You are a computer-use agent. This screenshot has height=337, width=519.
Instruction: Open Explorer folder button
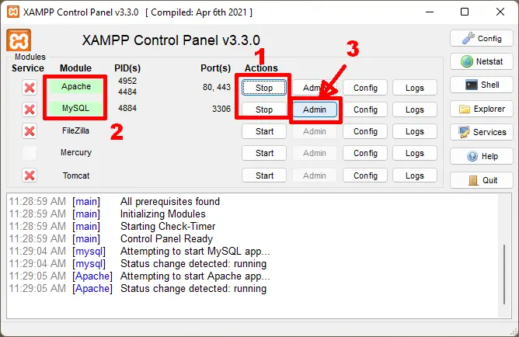[x=481, y=109]
